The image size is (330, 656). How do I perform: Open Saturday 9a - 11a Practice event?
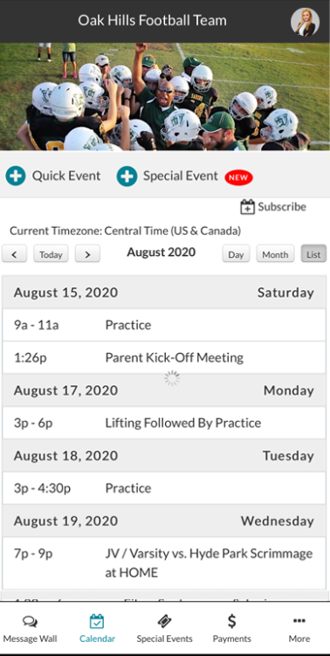164,325
